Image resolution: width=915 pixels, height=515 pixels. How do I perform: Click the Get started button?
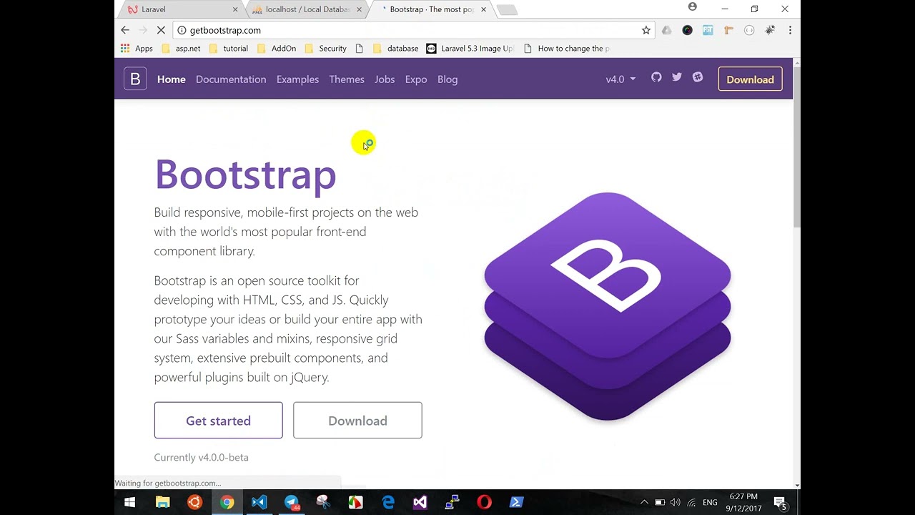218,421
